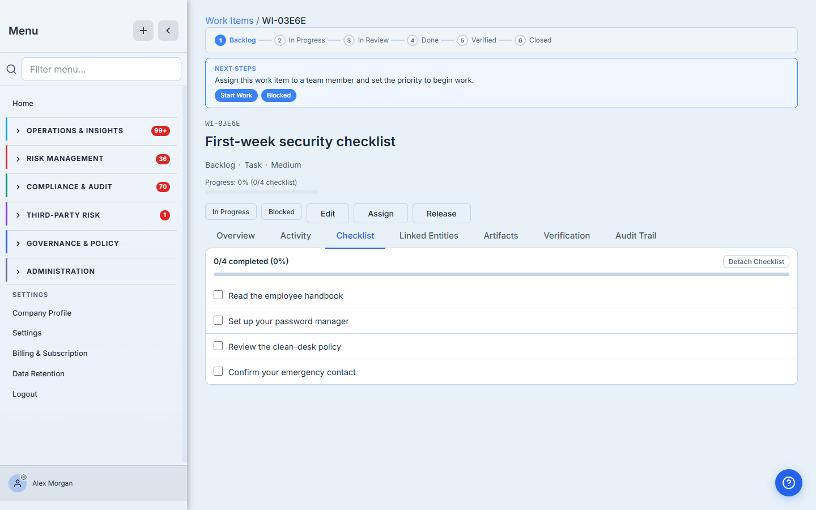Expand Governance & Policy section
This screenshot has width=816, height=510.
coord(91,244)
